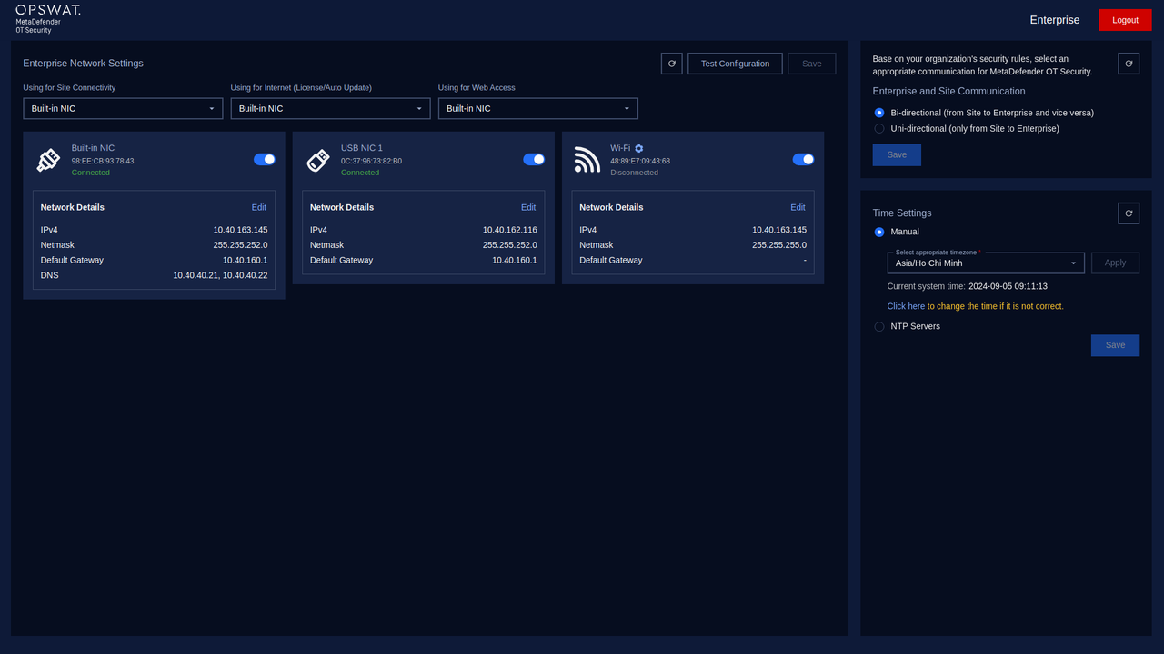This screenshot has height=654, width=1164.
Task: Turn off the Wi-Fi adapter toggle
Action: (x=803, y=159)
